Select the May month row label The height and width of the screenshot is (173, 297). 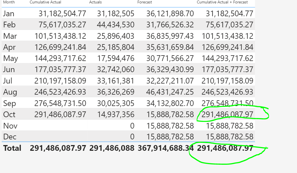11,58
